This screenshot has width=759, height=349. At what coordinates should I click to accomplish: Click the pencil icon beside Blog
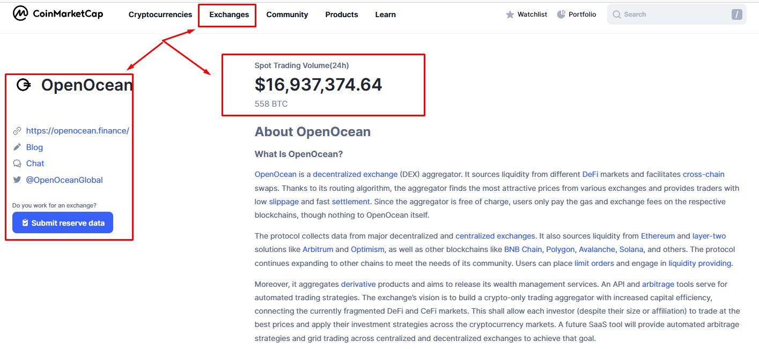point(17,147)
